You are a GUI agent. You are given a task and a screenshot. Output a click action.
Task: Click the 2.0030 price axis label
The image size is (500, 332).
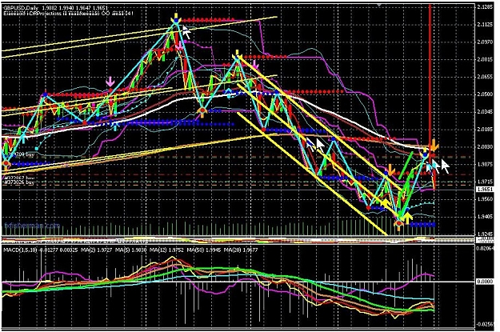click(486, 147)
